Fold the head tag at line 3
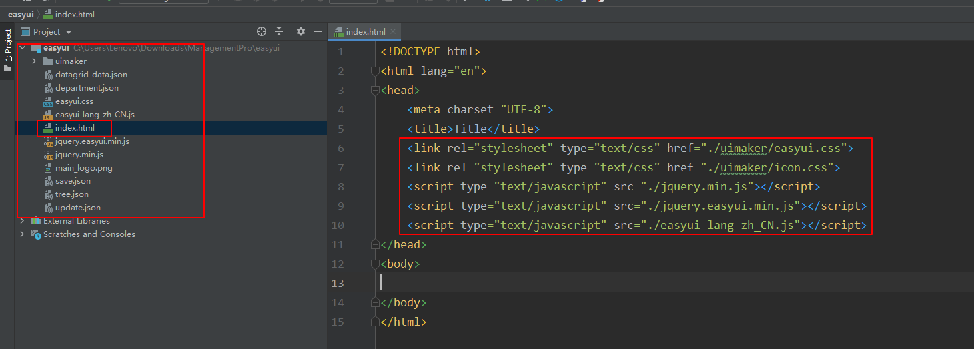This screenshot has width=974, height=349. point(374,90)
